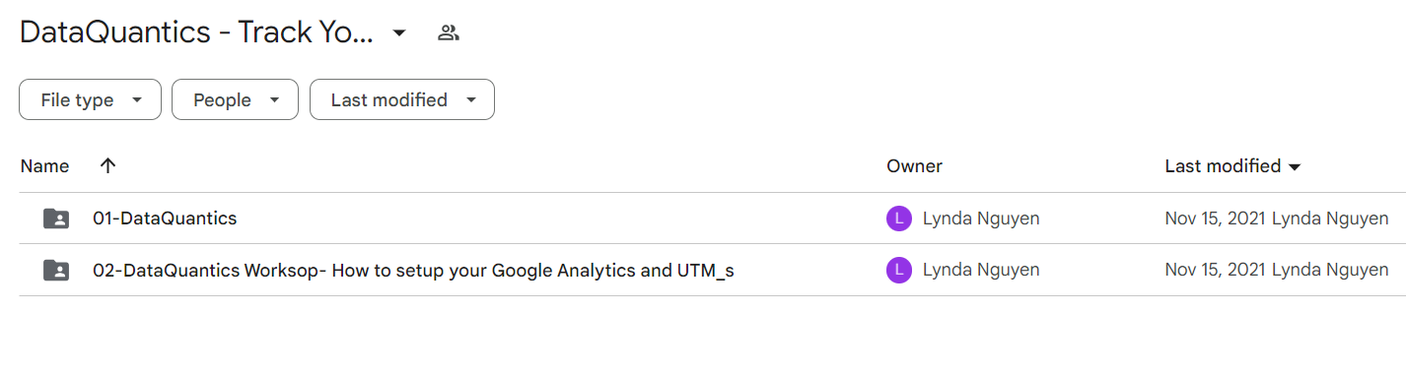
Task: Click Nov 15, 2021 date on second row
Action: [x=1216, y=270]
